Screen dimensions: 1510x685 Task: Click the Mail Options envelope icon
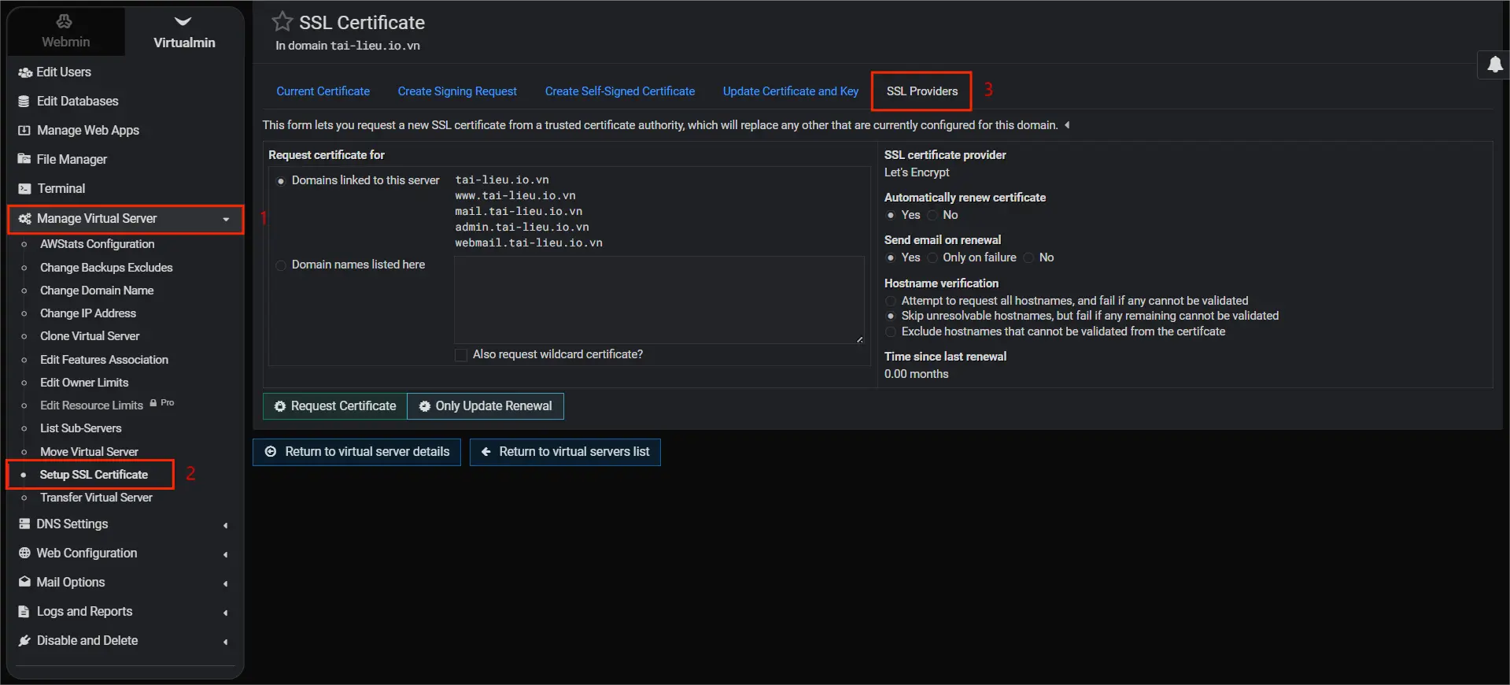(24, 582)
